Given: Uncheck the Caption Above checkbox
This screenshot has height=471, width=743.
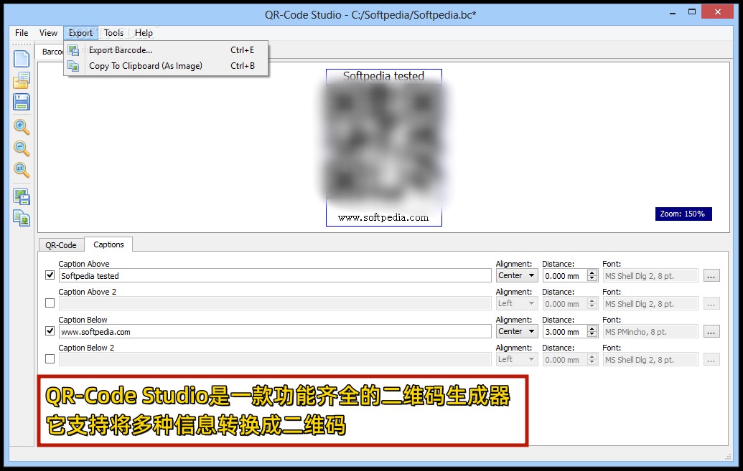Looking at the screenshot, I should tap(50, 275).
